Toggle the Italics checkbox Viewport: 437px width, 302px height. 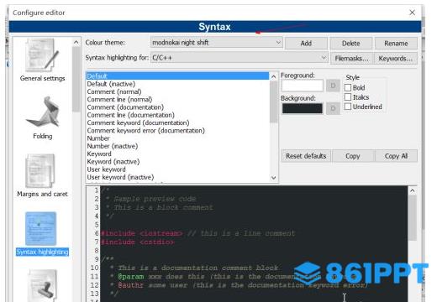(348, 97)
